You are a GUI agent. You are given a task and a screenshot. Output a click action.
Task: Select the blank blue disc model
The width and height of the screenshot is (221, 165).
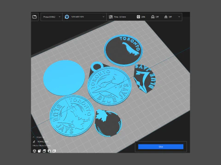(64, 78)
